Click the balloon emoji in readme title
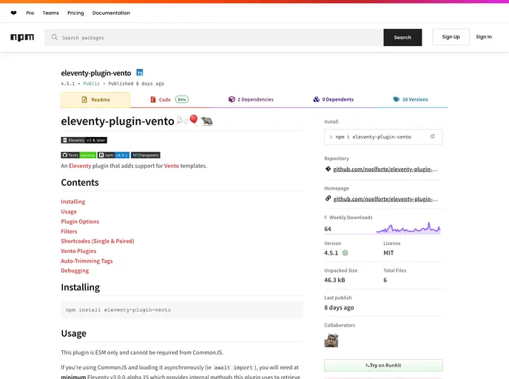 (194, 120)
